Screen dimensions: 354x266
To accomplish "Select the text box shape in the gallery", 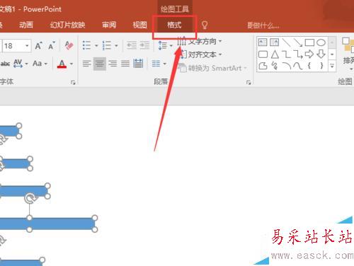I will (263, 42).
